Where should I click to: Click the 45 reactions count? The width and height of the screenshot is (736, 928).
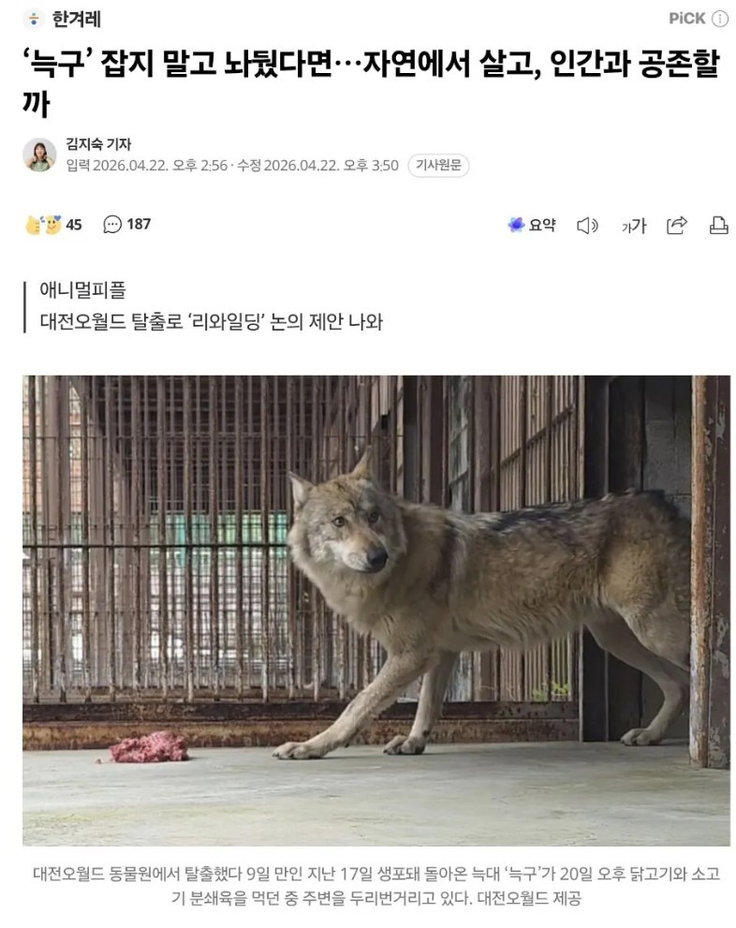click(74, 225)
